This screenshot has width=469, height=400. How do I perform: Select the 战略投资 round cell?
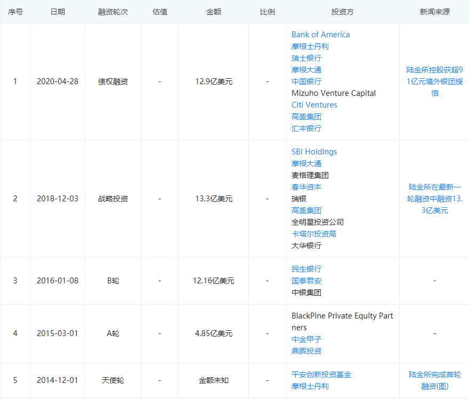(x=113, y=199)
